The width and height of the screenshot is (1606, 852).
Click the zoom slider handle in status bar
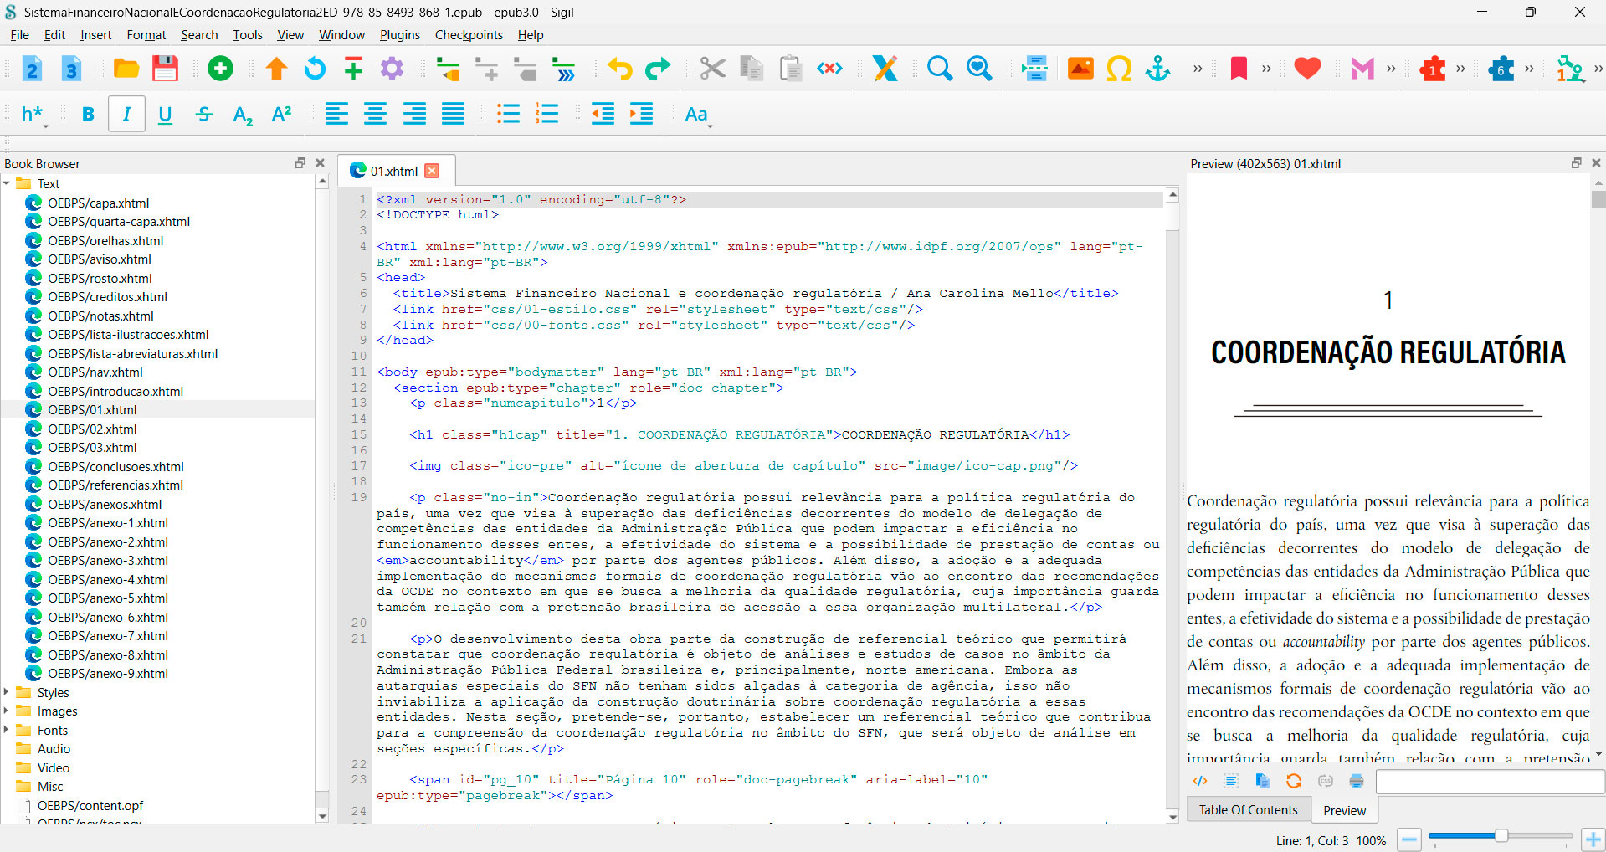[1501, 836]
